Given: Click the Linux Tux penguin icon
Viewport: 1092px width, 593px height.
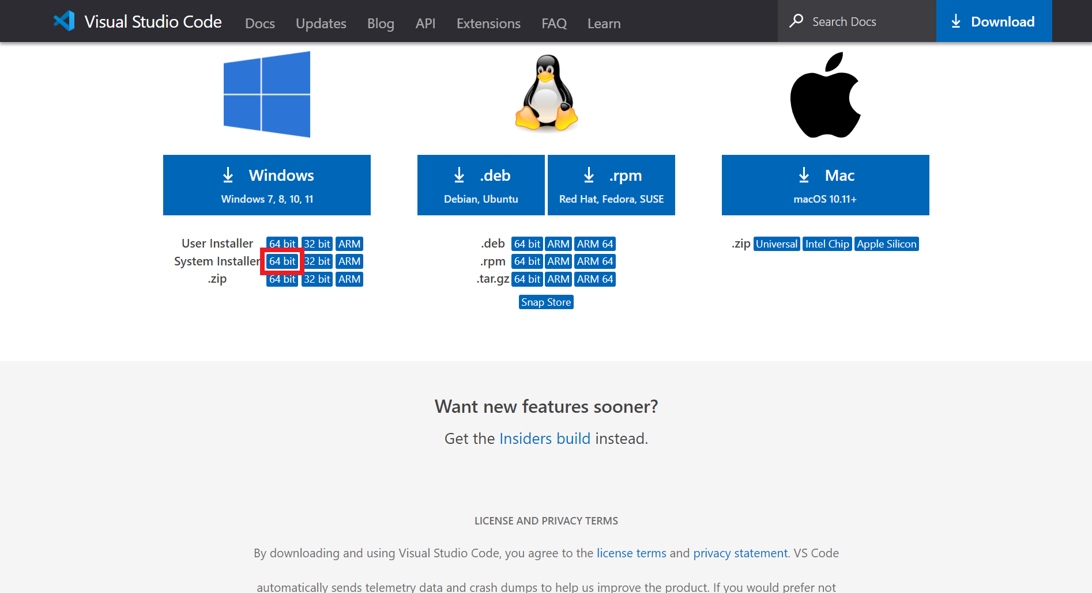Looking at the screenshot, I should pos(546,93).
